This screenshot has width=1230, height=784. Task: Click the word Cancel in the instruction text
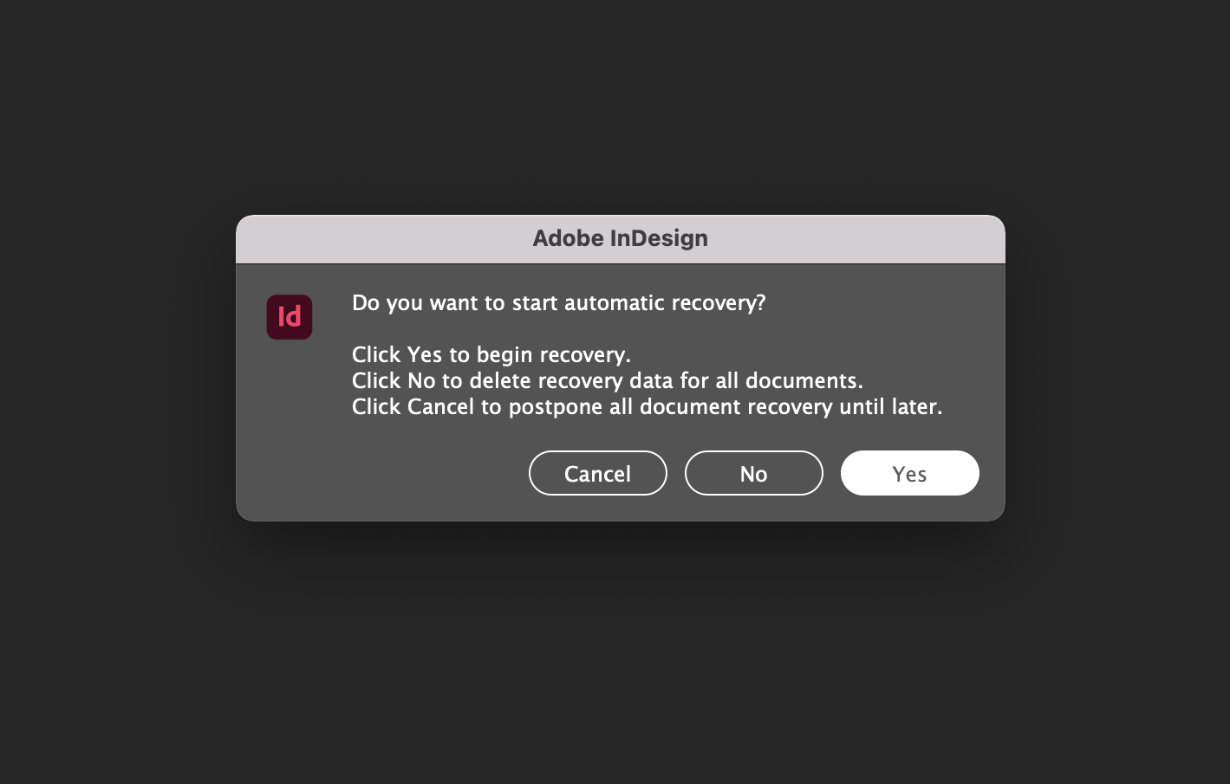click(441, 406)
